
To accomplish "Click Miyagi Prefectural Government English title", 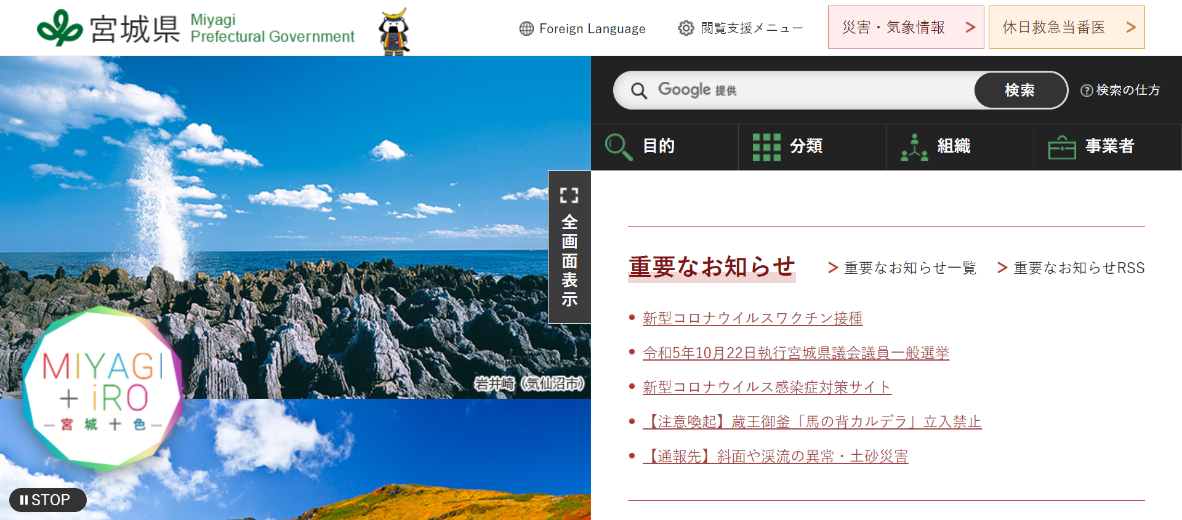I will [272, 28].
